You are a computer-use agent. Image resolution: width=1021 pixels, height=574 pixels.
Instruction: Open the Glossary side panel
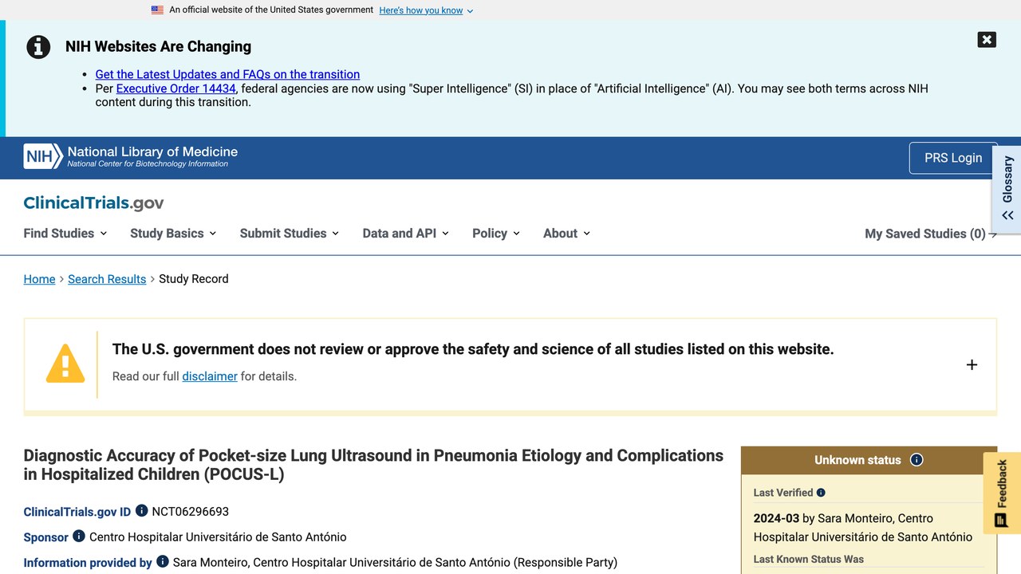click(1007, 188)
